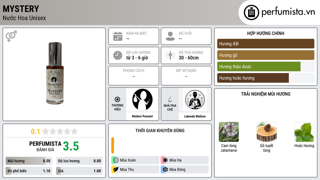The image size is (320, 180).
Task: Click the clock icon beside Độ lưu hương
Action: 118,55
